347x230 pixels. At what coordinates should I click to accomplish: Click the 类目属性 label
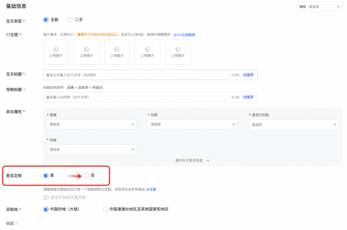tap(14, 112)
